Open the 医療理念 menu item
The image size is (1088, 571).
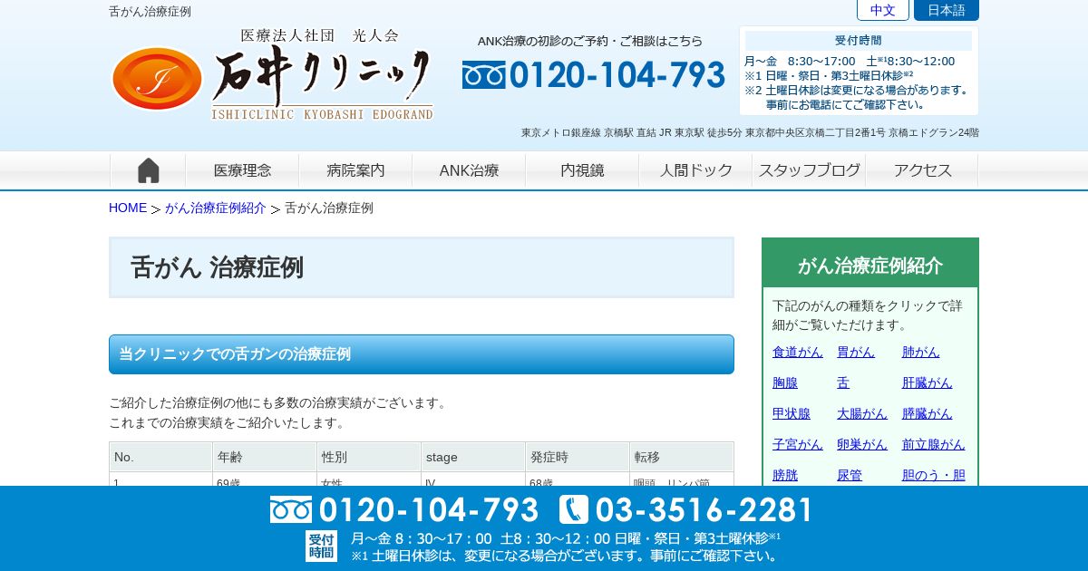click(242, 170)
